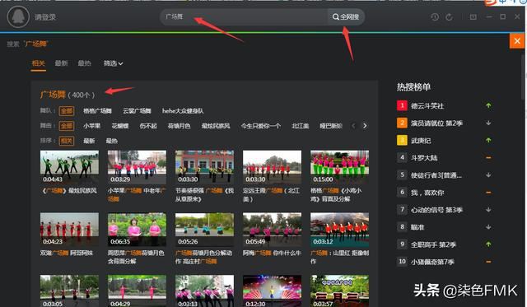Open the 定远王霞广场舞 北江美 video thumbnail
This screenshot has width=527, height=307.
(273, 167)
